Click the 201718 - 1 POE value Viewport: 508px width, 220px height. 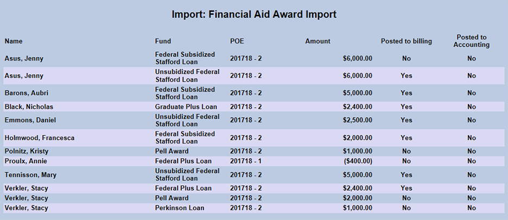[246, 161]
